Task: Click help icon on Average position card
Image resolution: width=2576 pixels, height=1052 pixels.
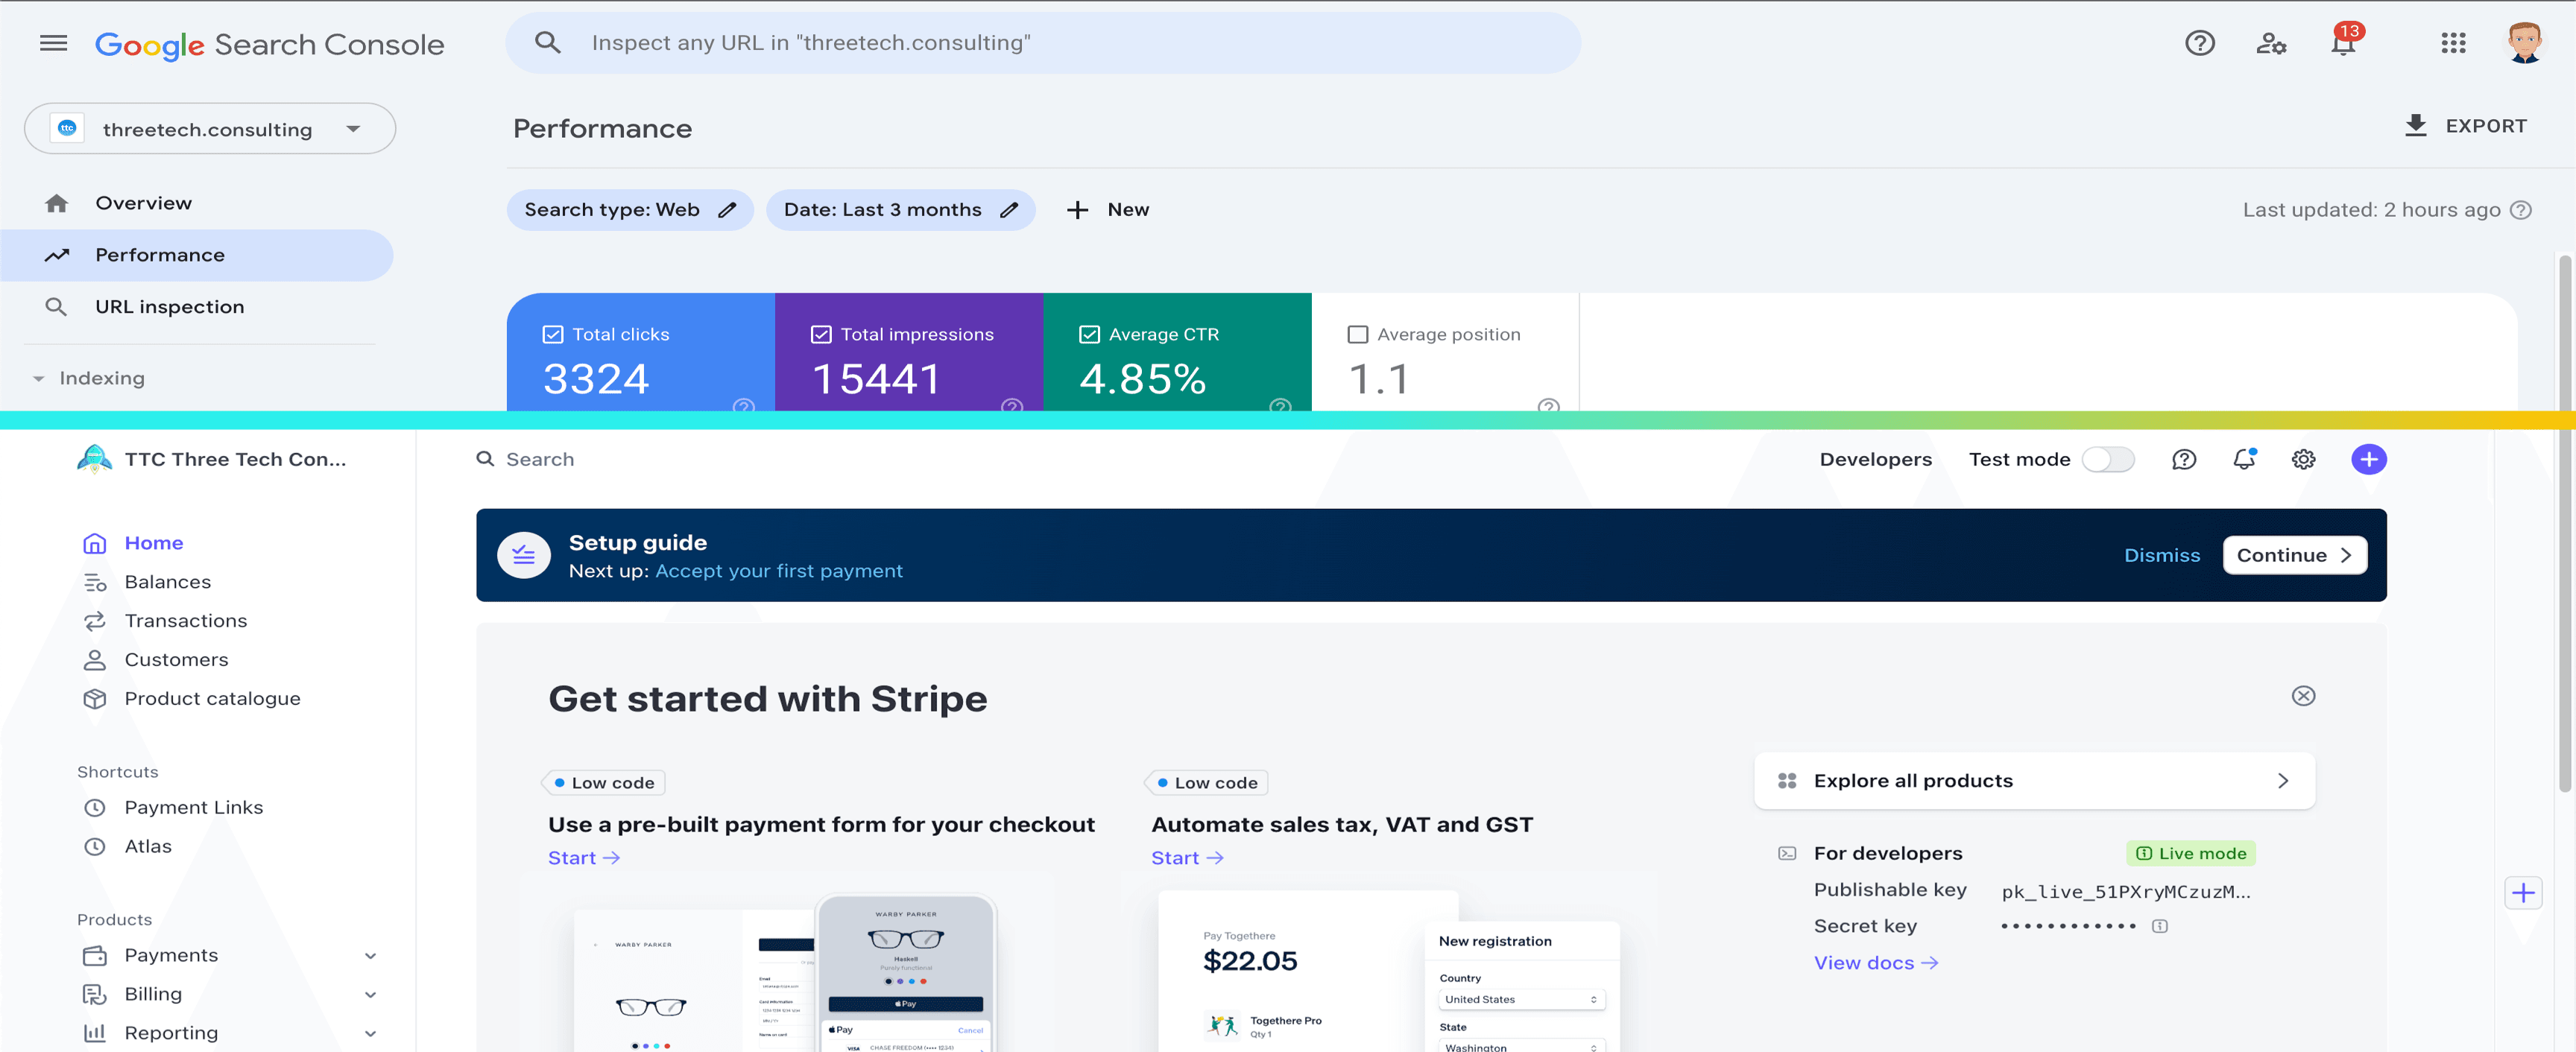Action: point(1548,406)
